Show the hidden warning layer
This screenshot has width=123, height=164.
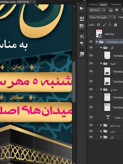(91, 34)
